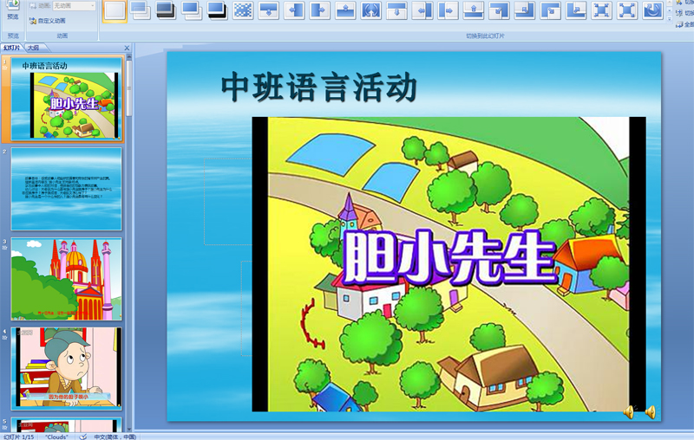Click the 预览 preview button
Viewport: 694px width, 440px height.
click(13, 10)
